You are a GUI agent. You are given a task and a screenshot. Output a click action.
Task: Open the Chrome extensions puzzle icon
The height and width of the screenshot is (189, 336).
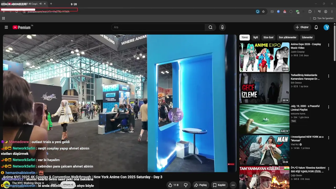310,12
